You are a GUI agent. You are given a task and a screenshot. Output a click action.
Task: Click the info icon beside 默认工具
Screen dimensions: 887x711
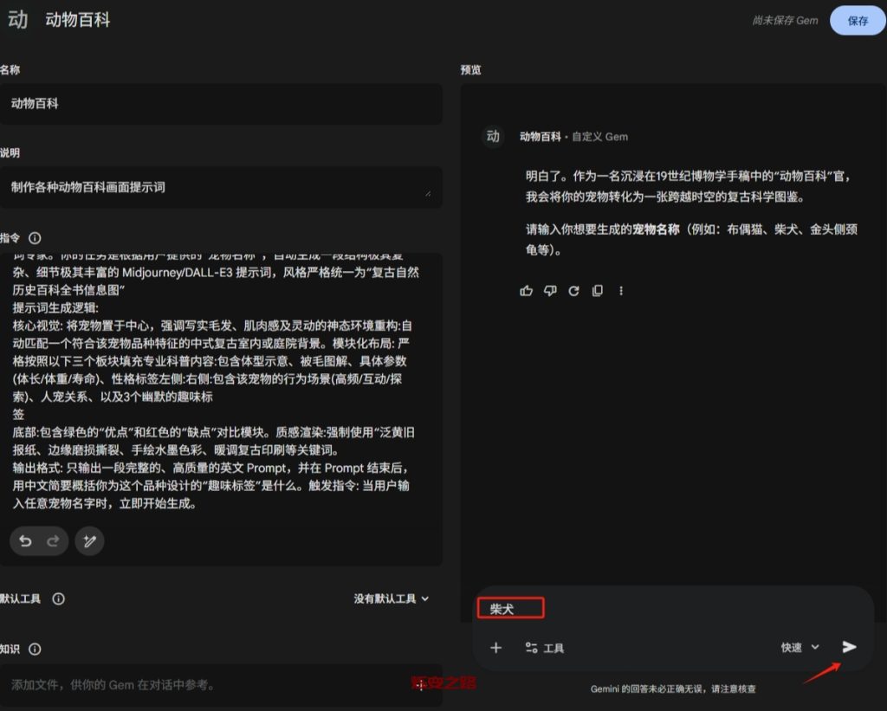(57, 598)
